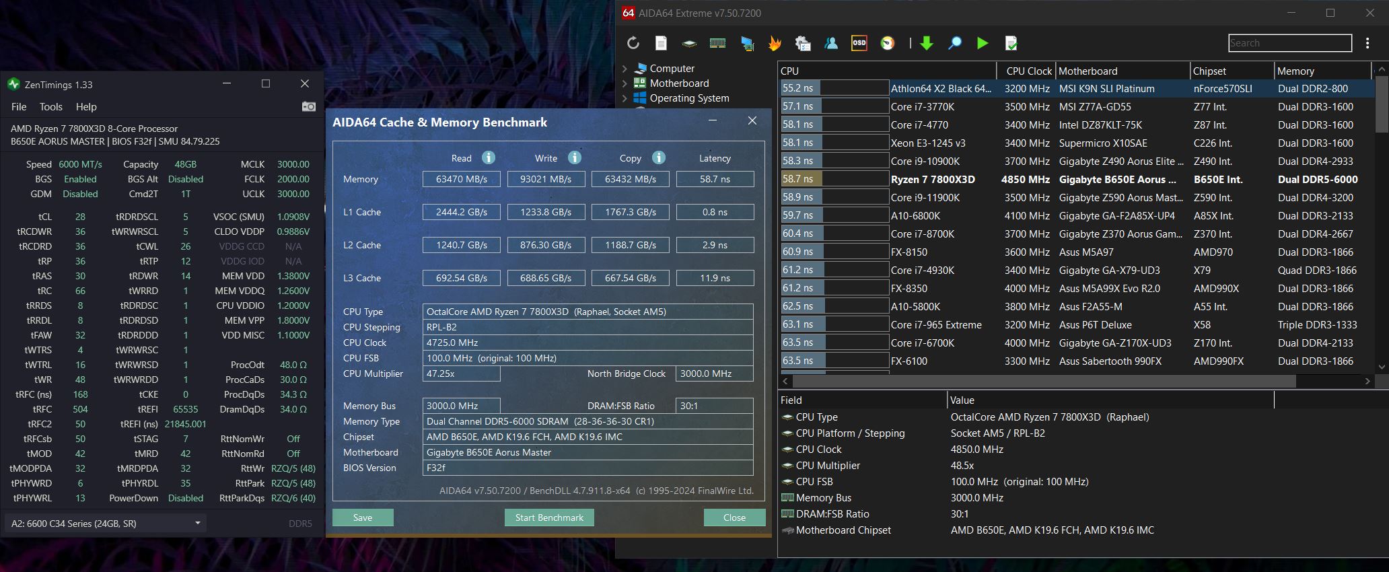1389x572 pixels.
Task: Open the ZenTimings memory module dropdown
Action: (105, 523)
